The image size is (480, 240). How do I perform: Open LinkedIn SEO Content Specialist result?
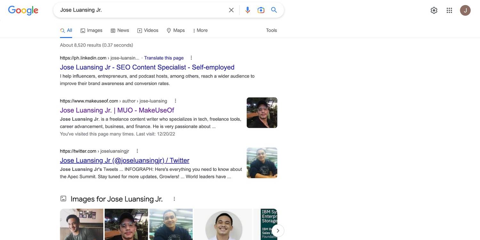click(x=147, y=67)
